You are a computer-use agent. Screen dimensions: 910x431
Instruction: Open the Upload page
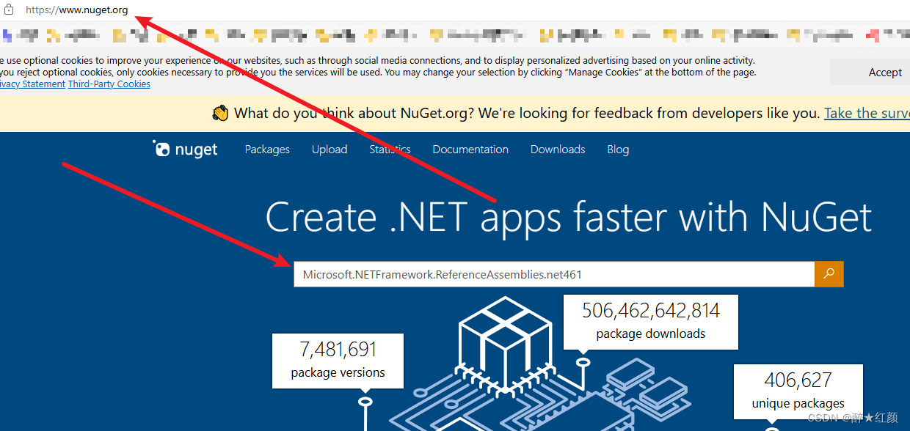pos(329,149)
